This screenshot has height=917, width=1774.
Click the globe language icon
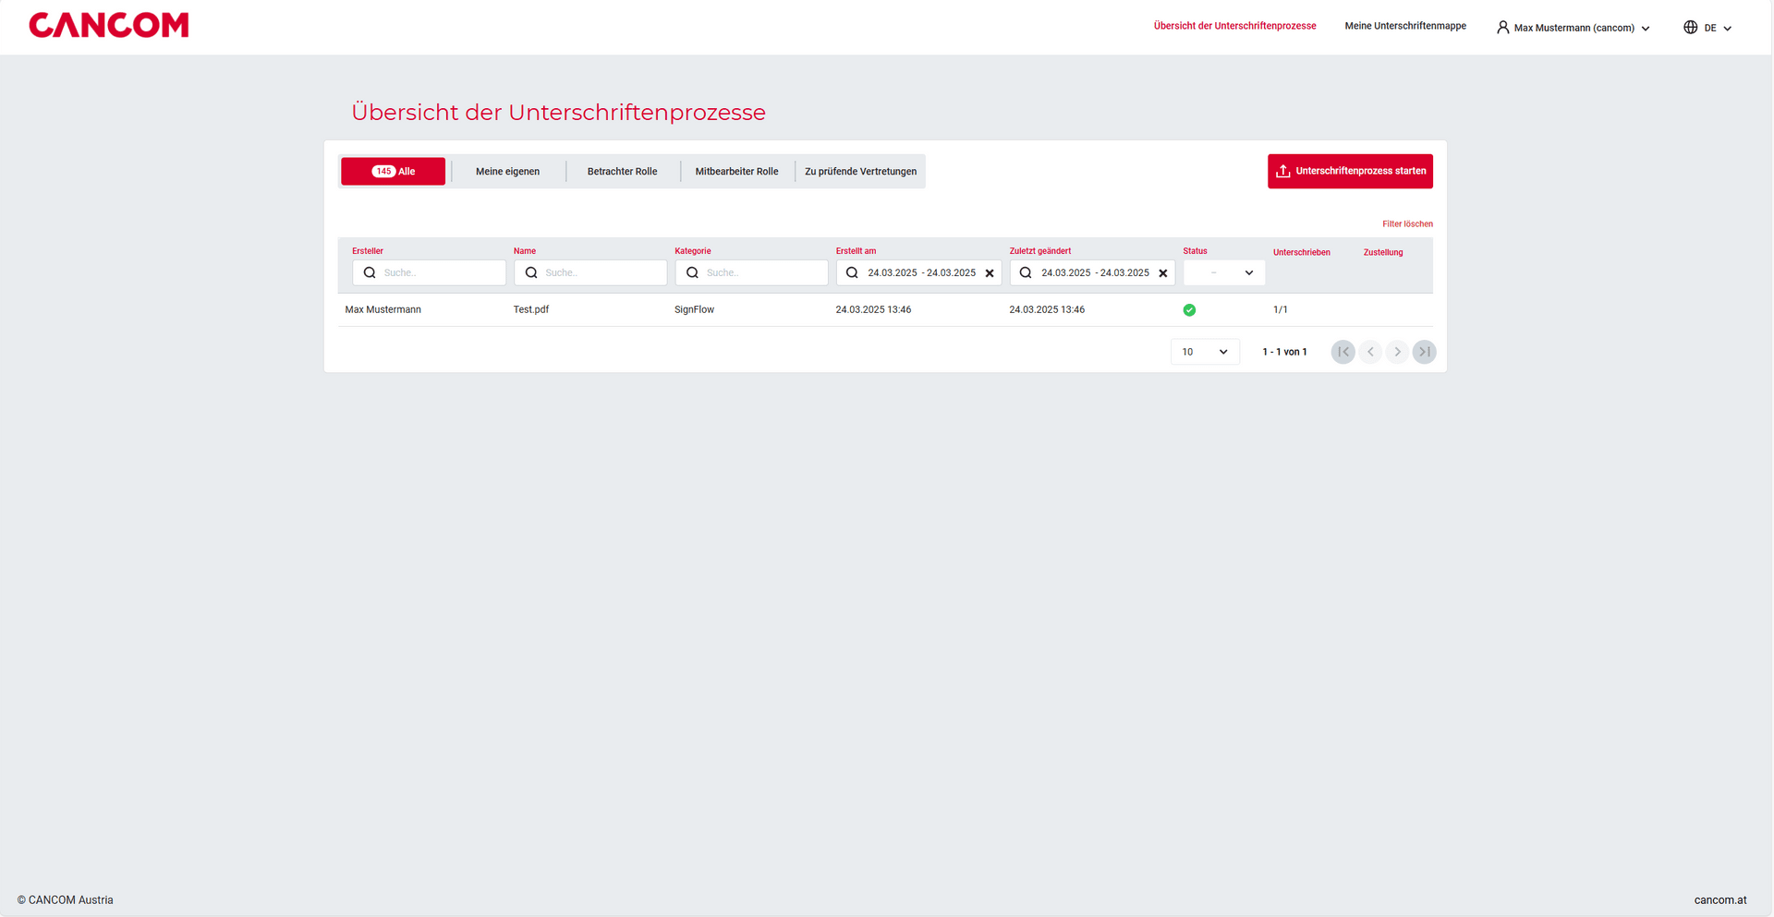pos(1690,28)
